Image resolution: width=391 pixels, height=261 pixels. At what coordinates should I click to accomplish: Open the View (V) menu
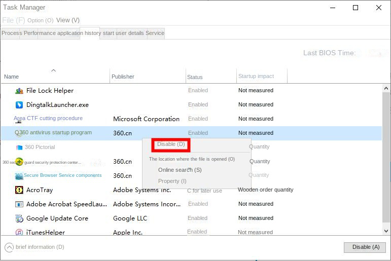68,20
